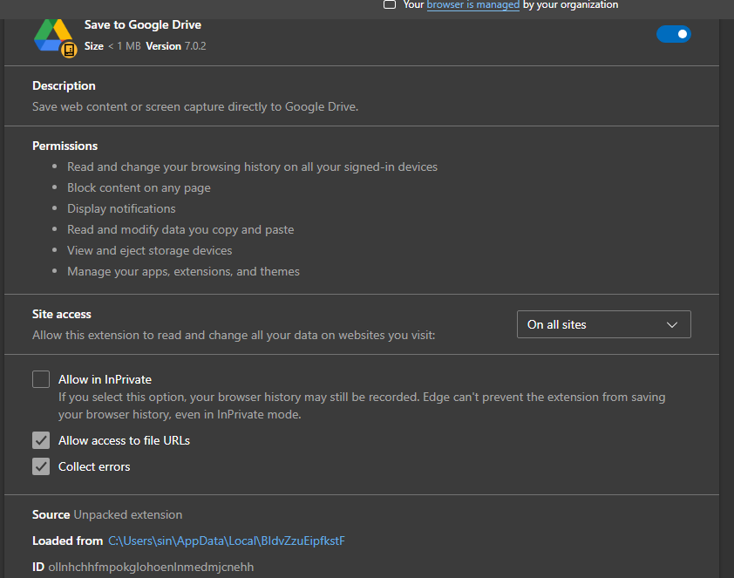Select the 'Block content on any page' permission
This screenshot has height=578, width=734.
[x=139, y=187]
